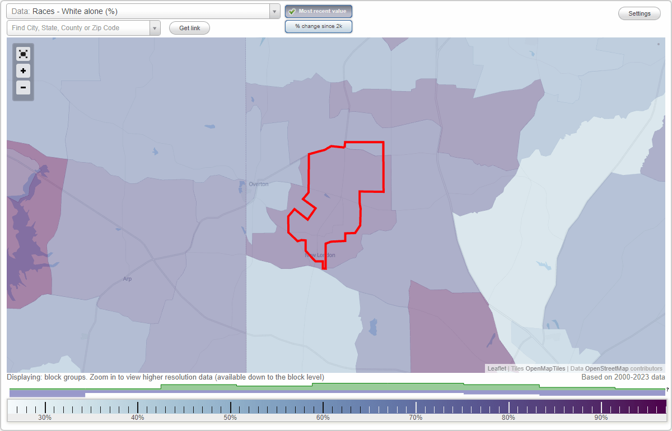Open Races - White alone selector

(x=140, y=11)
